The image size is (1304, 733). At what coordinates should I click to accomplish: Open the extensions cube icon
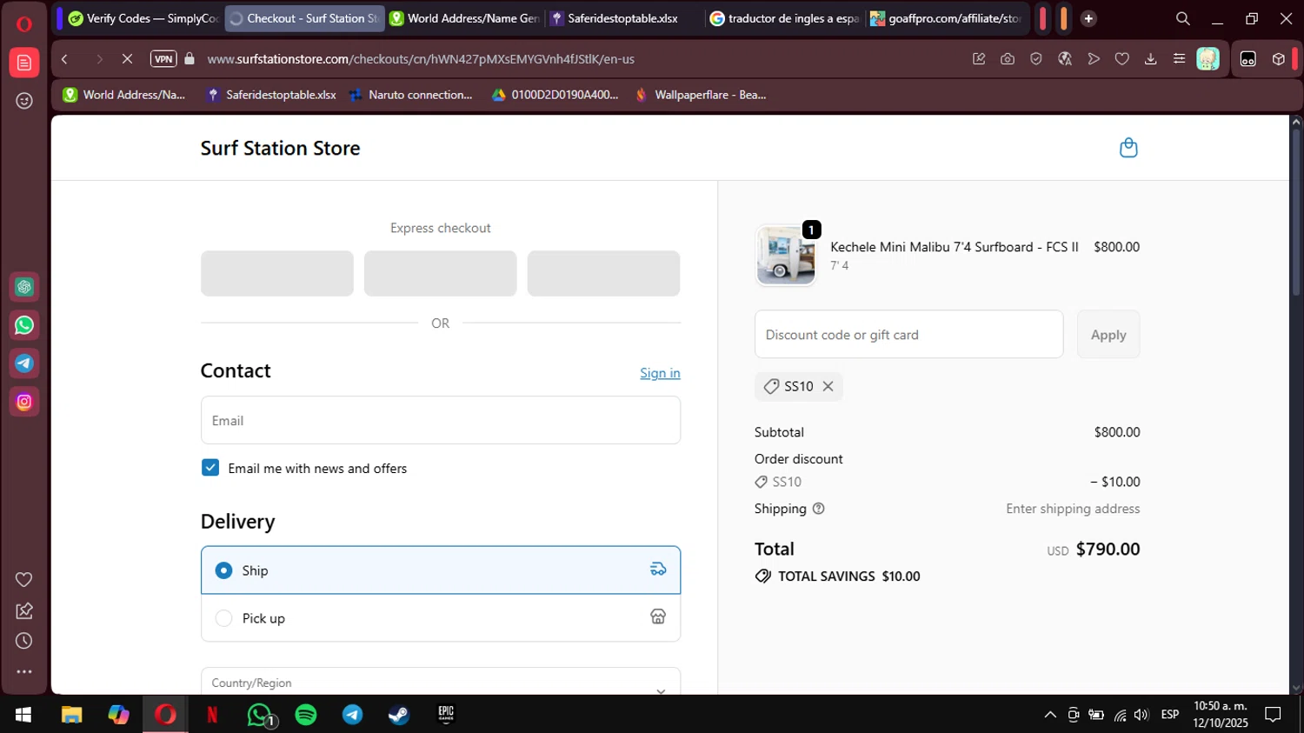point(1278,59)
